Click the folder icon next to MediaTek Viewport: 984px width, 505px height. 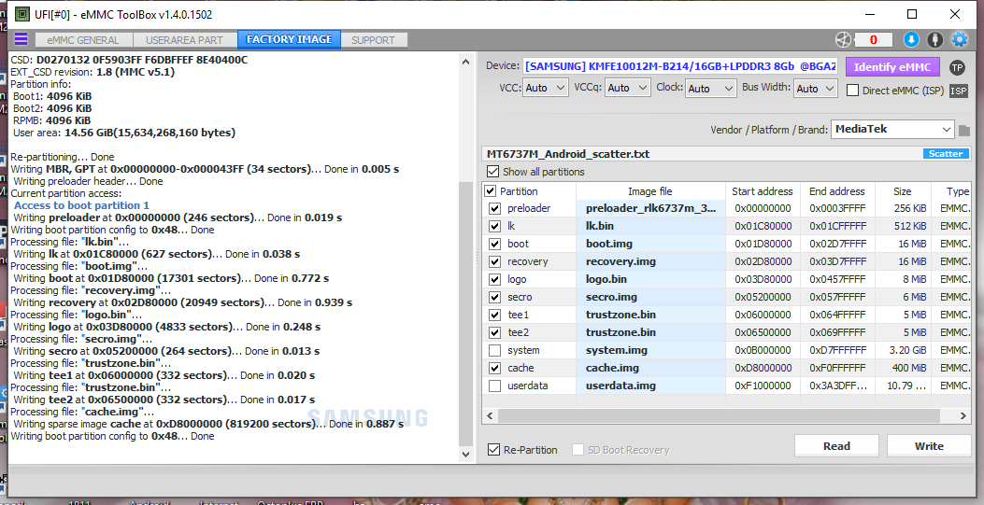pos(964,131)
